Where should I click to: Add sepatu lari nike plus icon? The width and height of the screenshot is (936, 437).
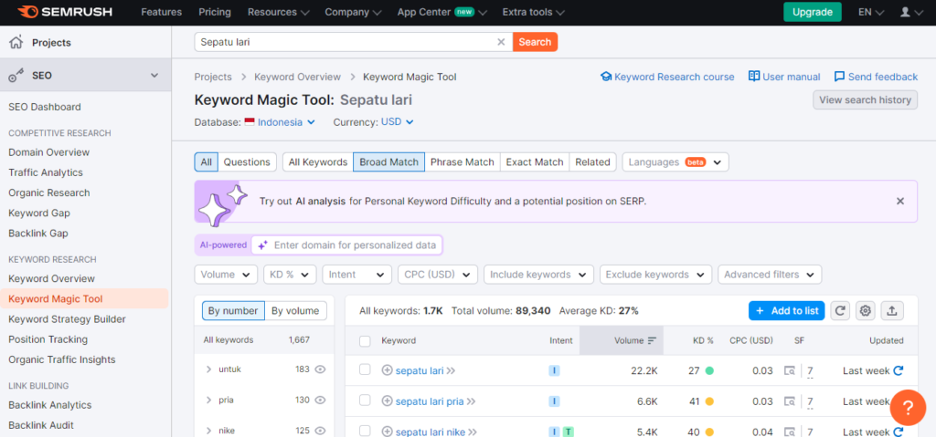click(387, 432)
